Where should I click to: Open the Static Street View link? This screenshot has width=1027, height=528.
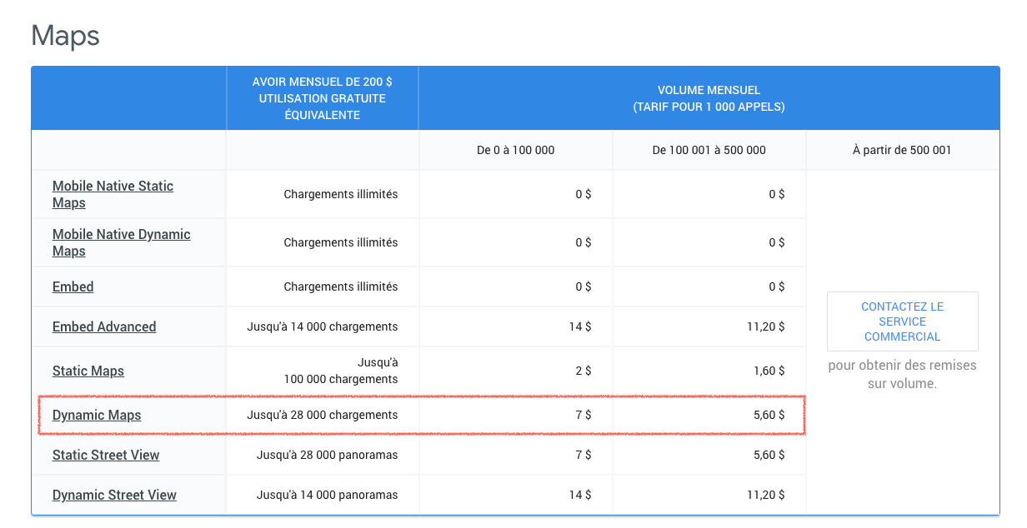pos(106,455)
